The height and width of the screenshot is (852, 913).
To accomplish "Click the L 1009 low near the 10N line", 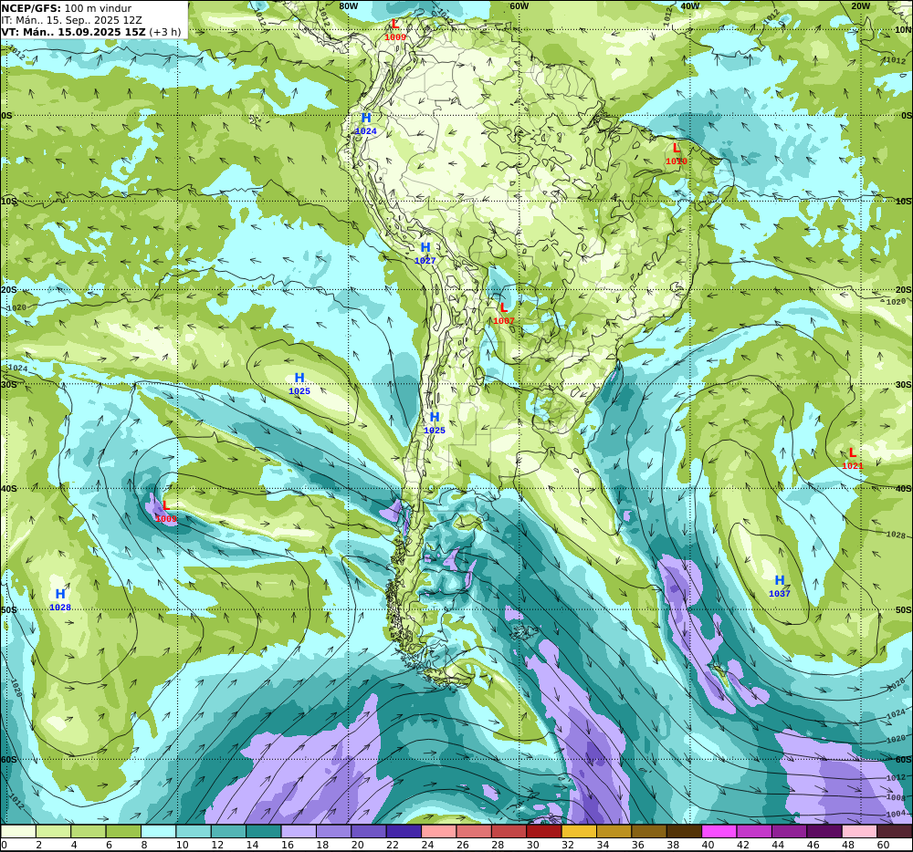I will pyautogui.click(x=395, y=30).
